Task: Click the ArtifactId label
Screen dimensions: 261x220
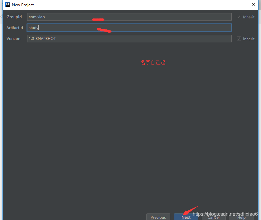Action: (x=15, y=28)
